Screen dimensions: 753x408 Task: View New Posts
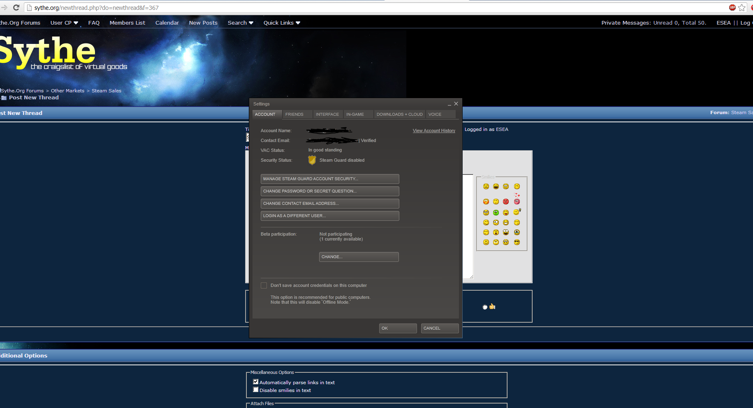point(203,23)
